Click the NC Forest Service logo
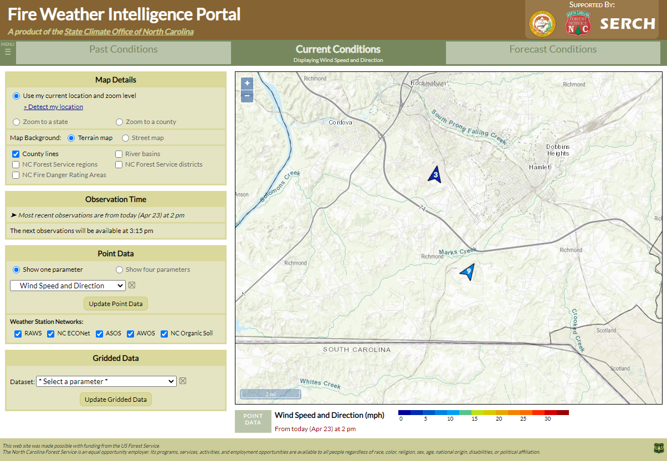Viewport: 667px width, 461px height. pyautogui.click(x=578, y=24)
